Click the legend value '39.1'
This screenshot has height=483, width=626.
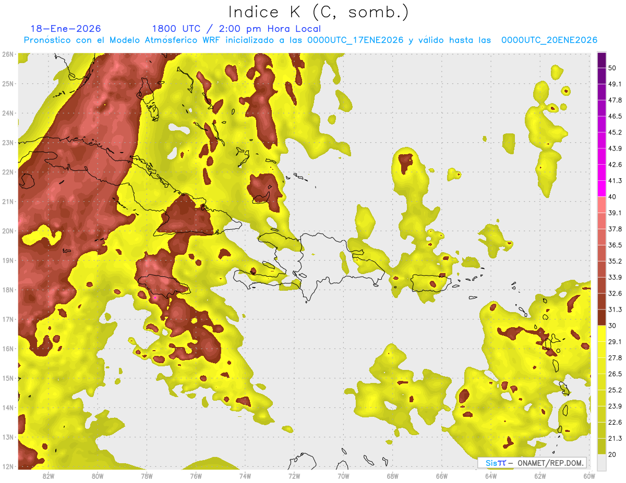tap(615, 213)
